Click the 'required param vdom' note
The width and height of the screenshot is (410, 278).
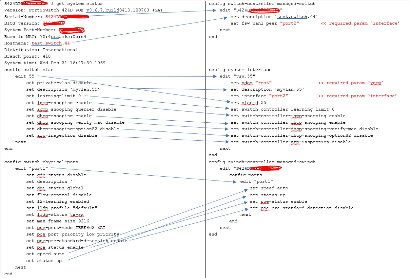(351, 83)
